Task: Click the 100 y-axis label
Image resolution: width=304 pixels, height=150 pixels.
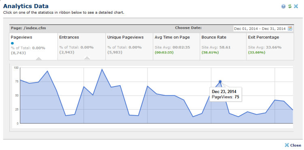Action: pyautogui.click(x=16, y=68)
